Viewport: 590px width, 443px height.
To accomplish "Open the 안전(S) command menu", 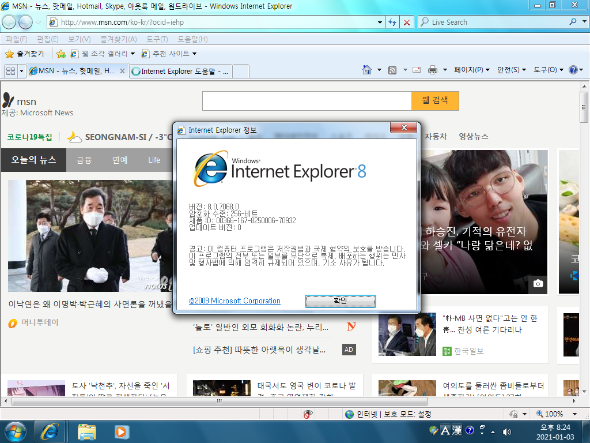I will (x=512, y=70).
